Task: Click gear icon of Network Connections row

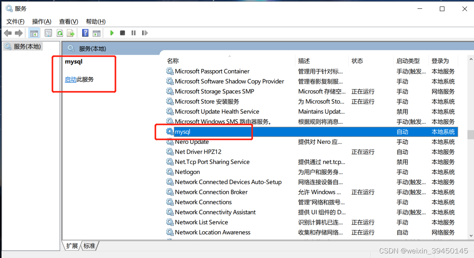Action: pyautogui.click(x=170, y=202)
